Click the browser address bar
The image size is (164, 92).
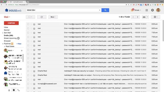click(67, 5)
